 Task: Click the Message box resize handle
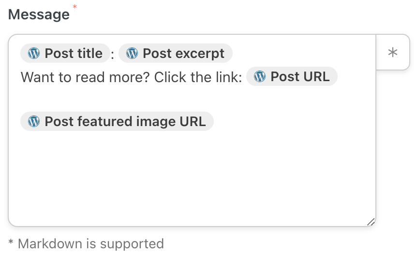click(x=371, y=222)
